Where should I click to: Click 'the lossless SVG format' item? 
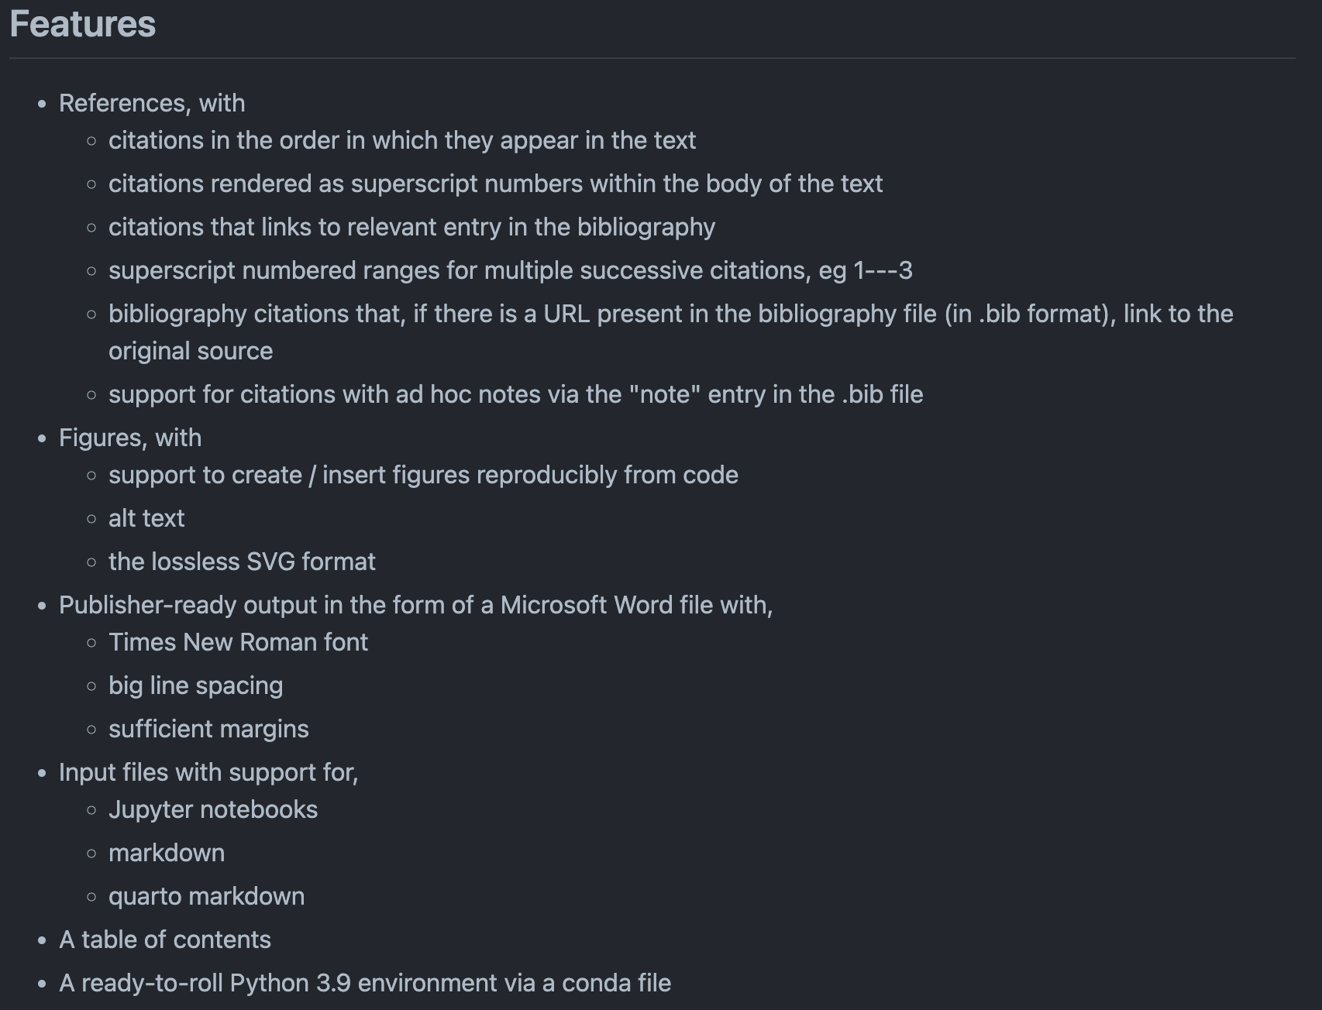click(x=242, y=562)
